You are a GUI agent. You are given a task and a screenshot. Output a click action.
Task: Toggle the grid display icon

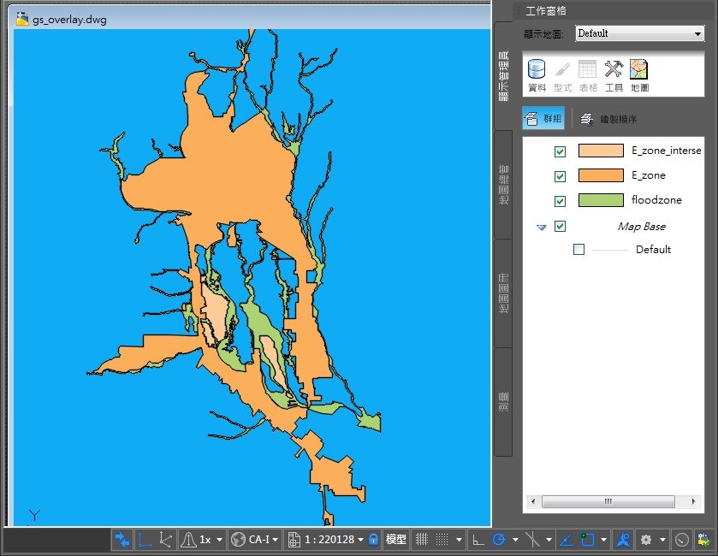(x=422, y=540)
